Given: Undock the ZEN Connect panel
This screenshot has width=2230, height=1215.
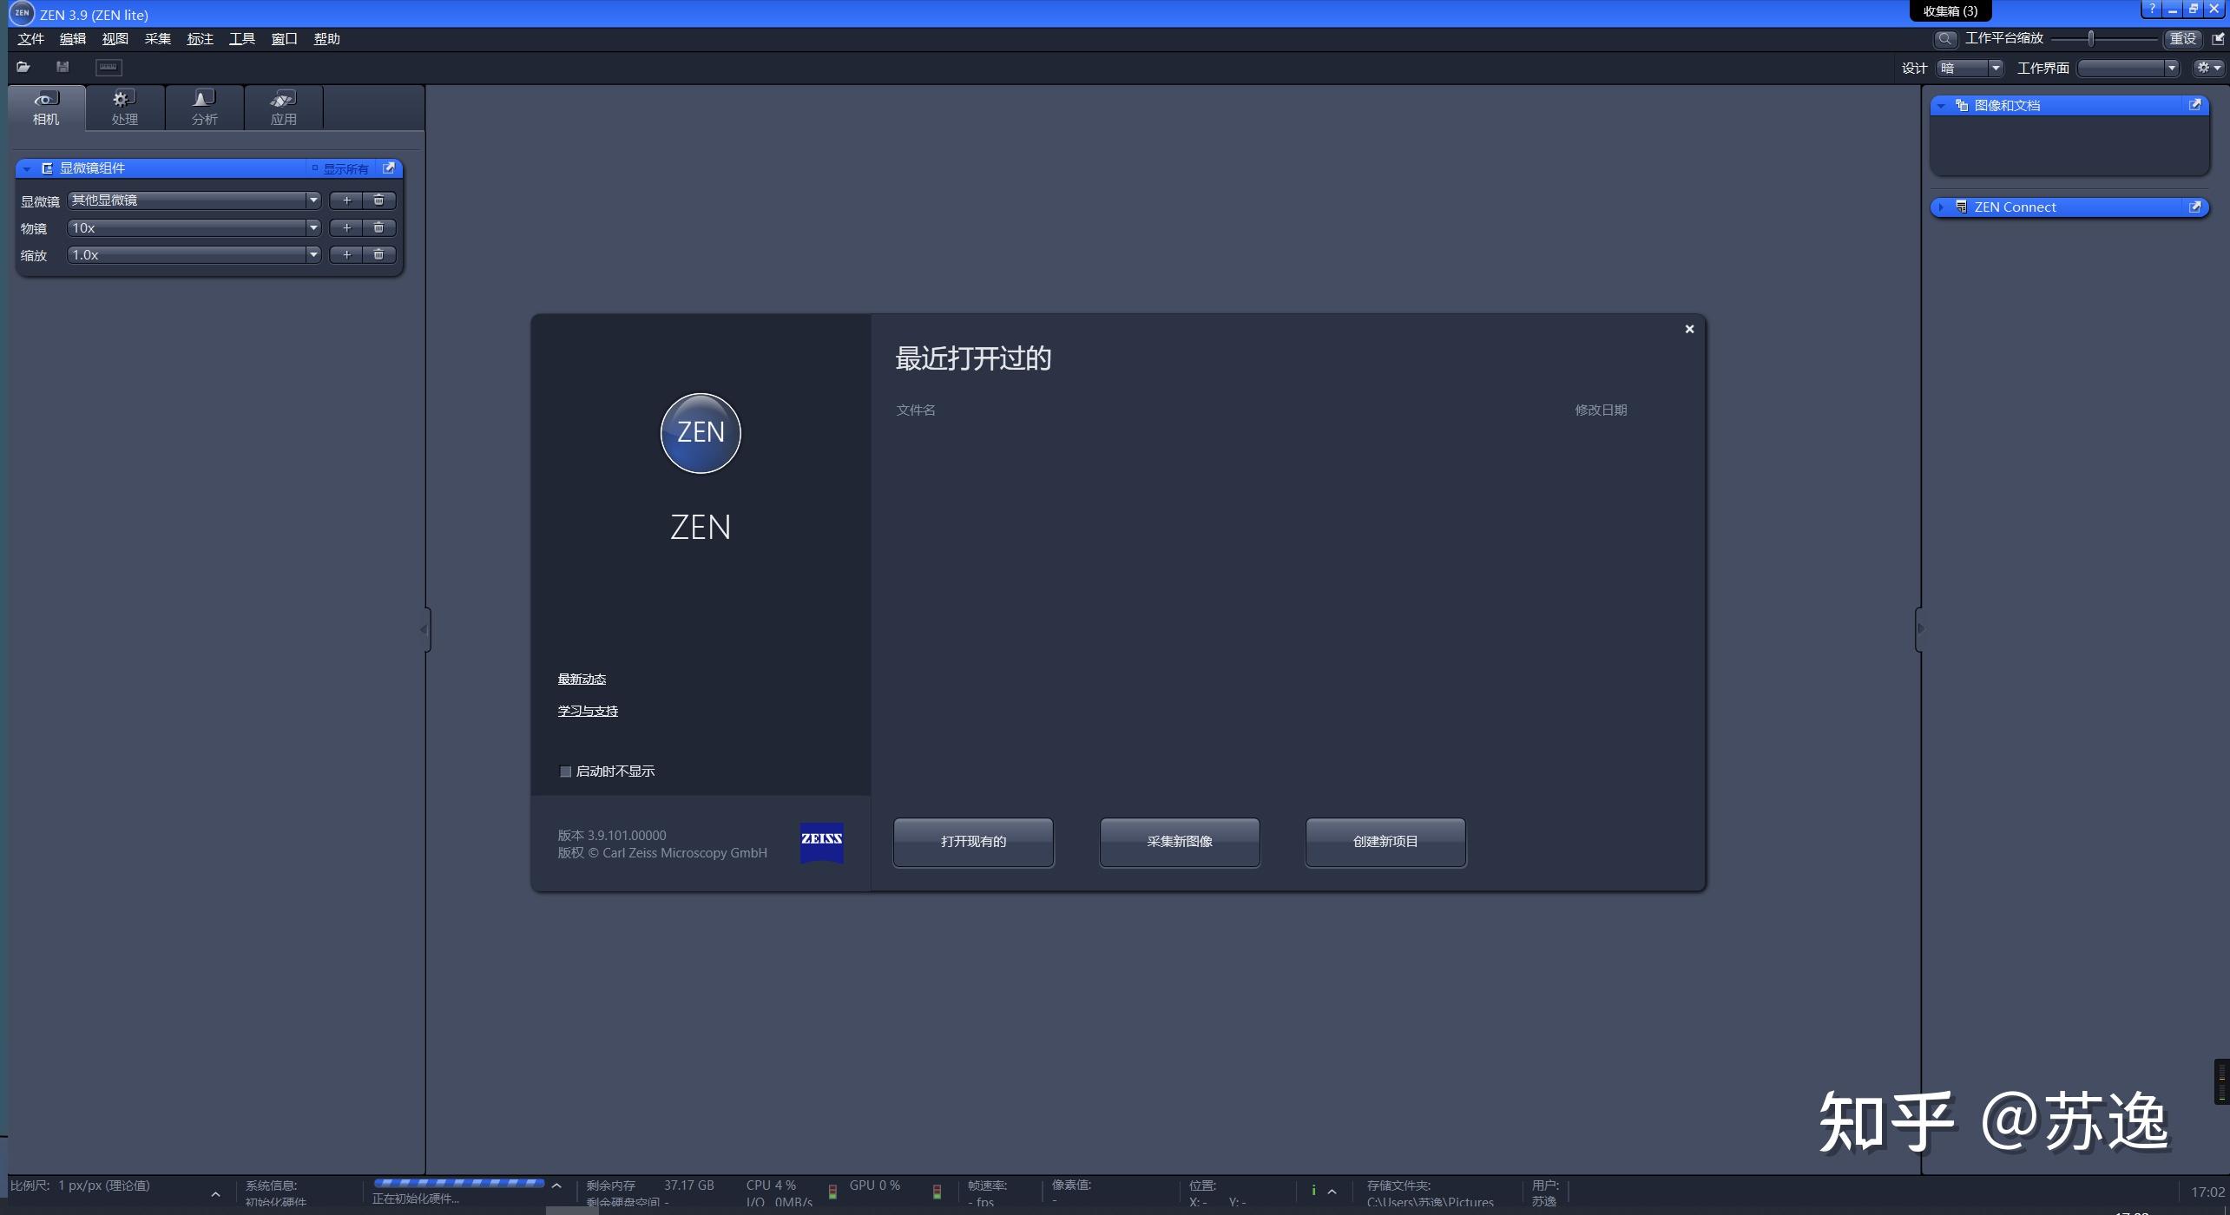Looking at the screenshot, I should pyautogui.click(x=2195, y=207).
